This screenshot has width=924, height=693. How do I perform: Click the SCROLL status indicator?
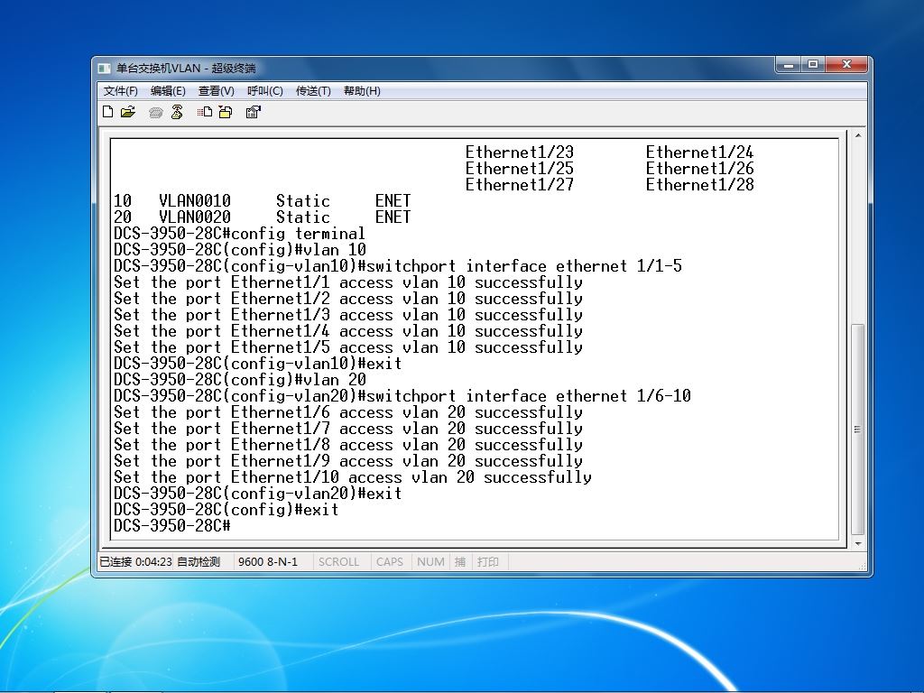pyautogui.click(x=339, y=562)
